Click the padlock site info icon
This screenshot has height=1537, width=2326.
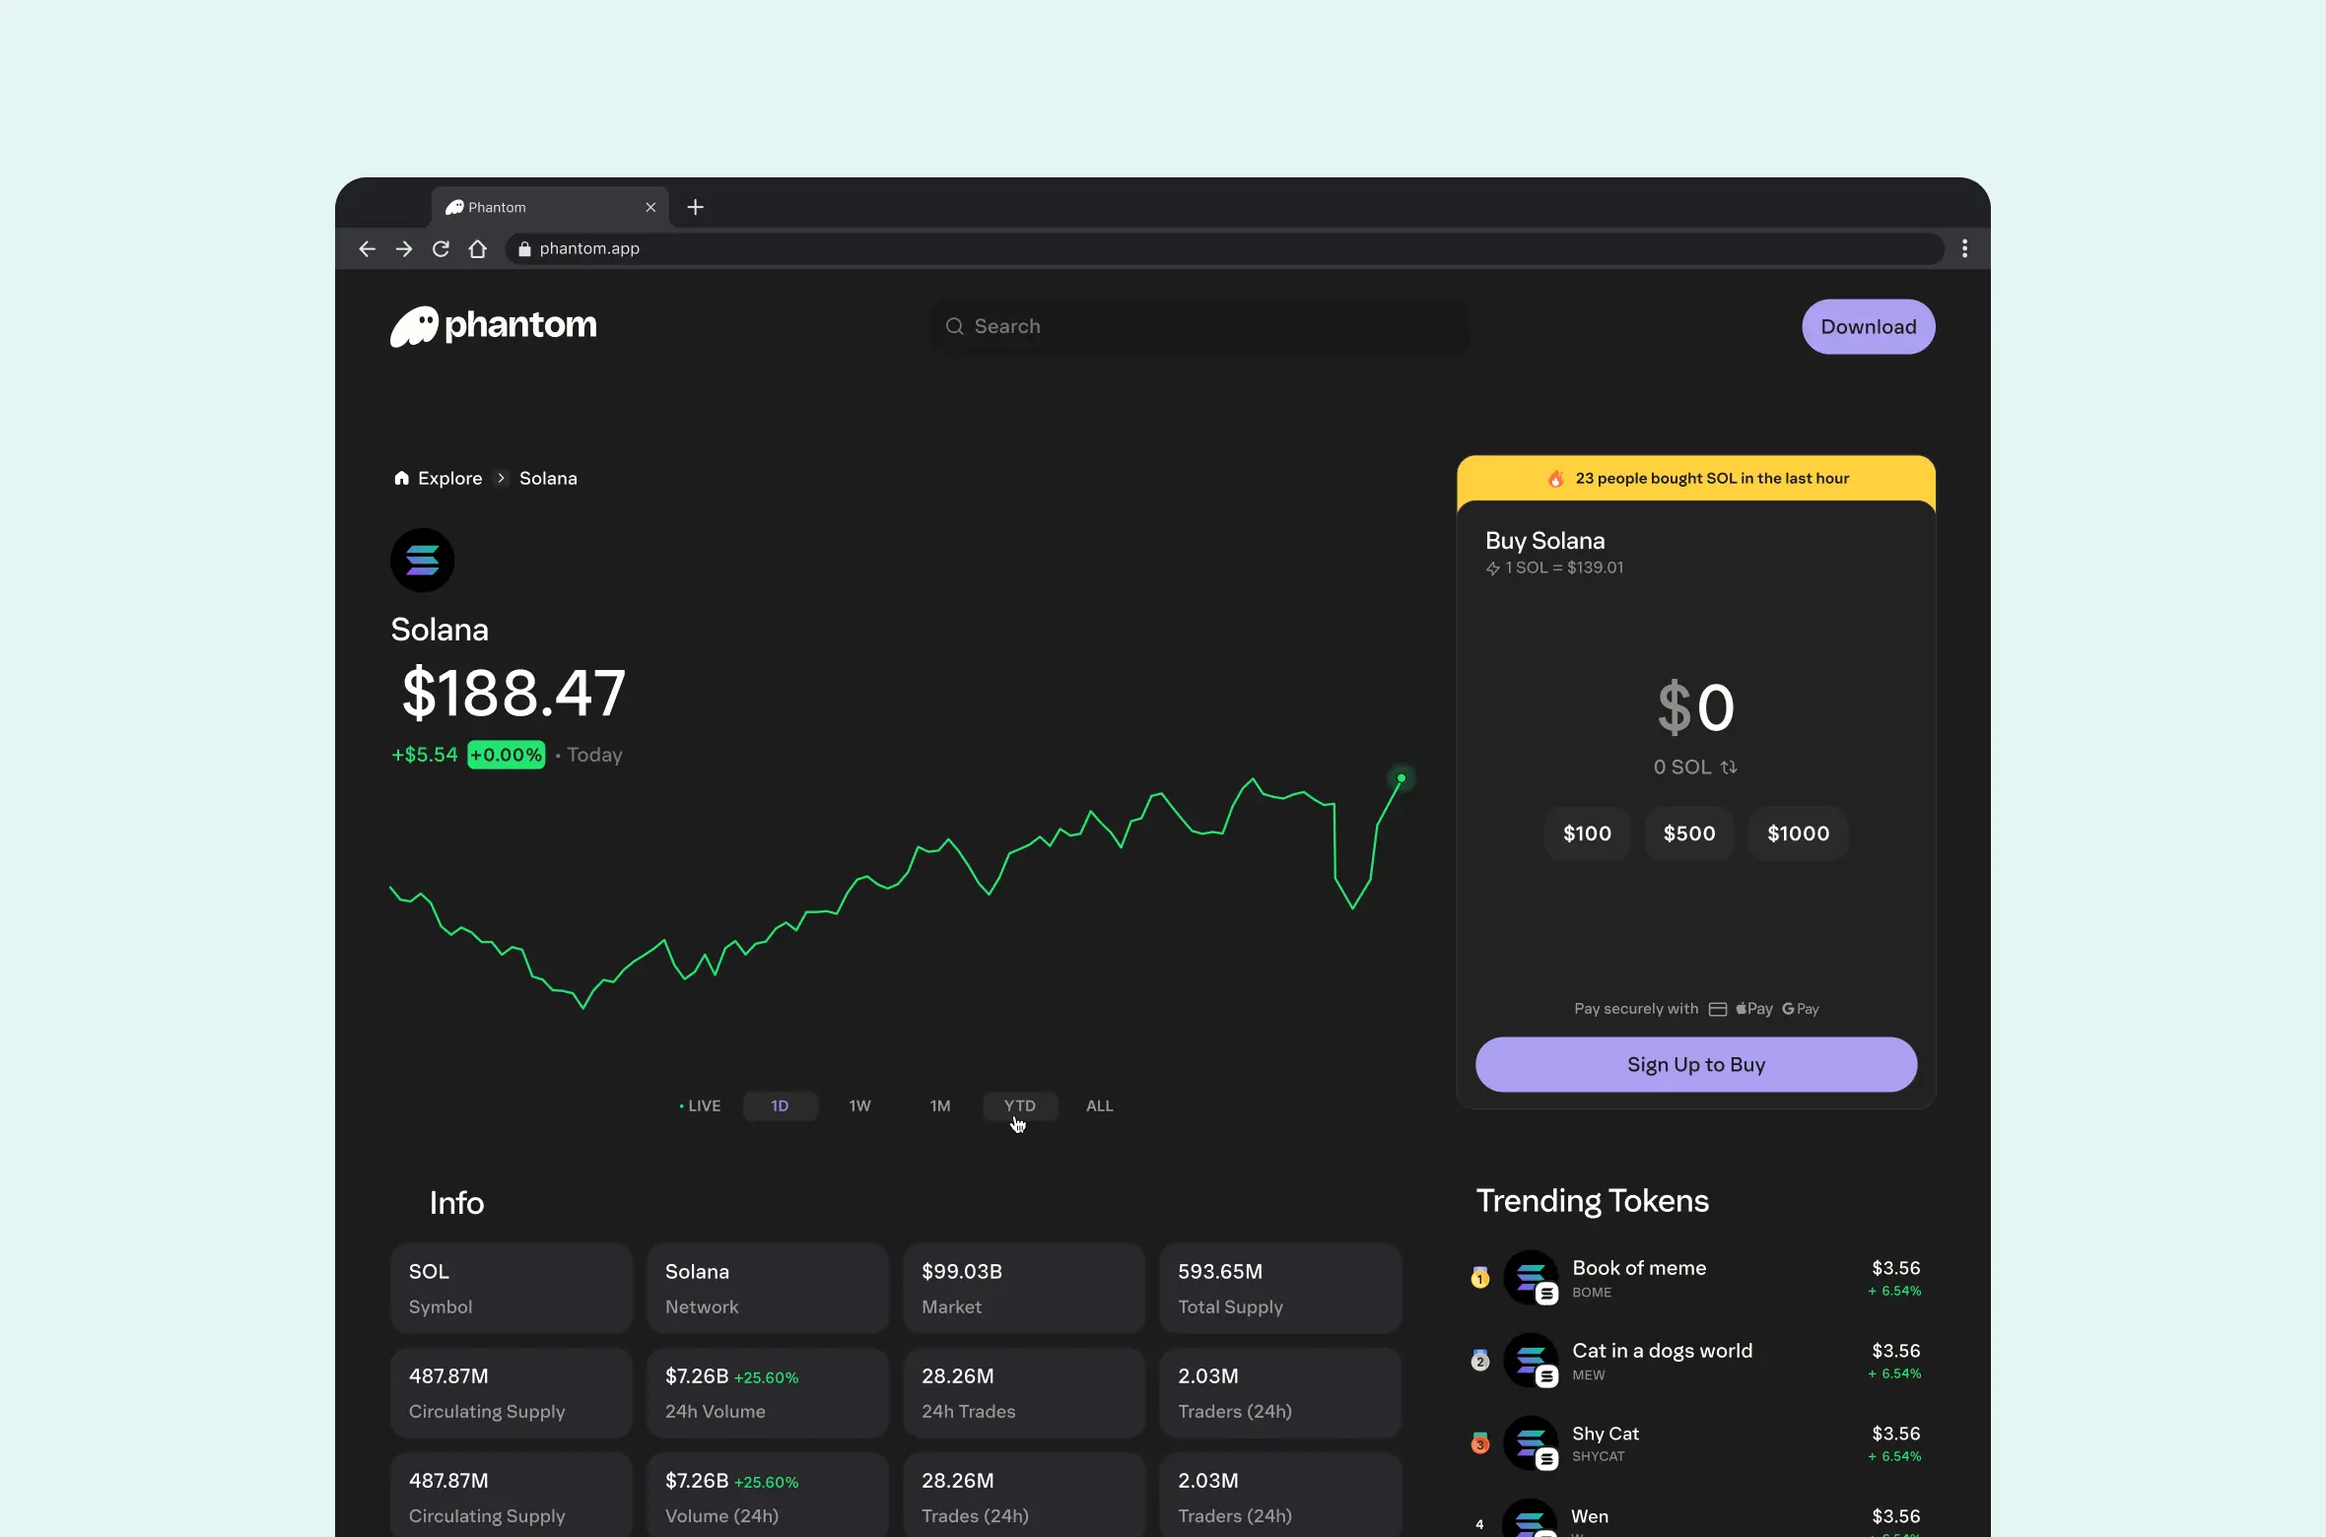point(524,249)
